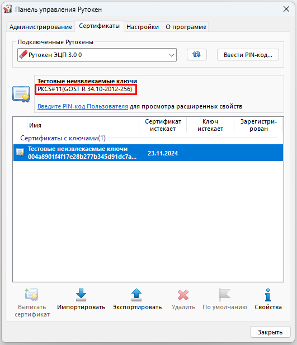Click the Введите PIN-код Пользователя link

(x=83, y=106)
